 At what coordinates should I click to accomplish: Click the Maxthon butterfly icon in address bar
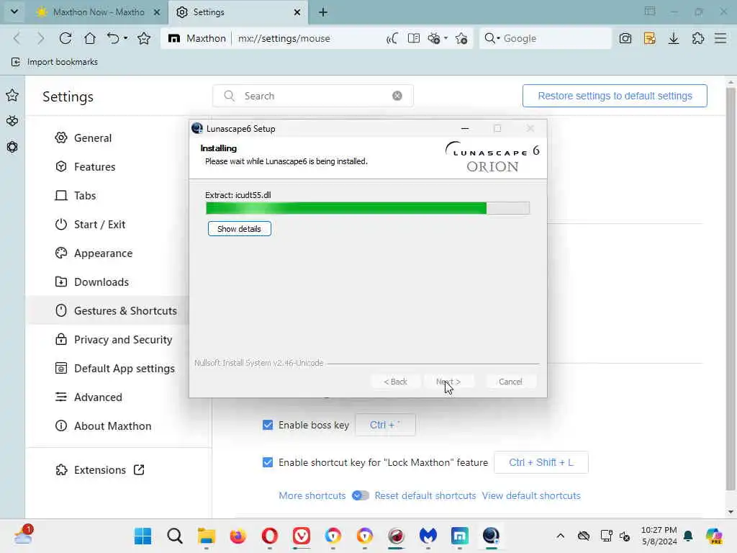[x=434, y=38]
